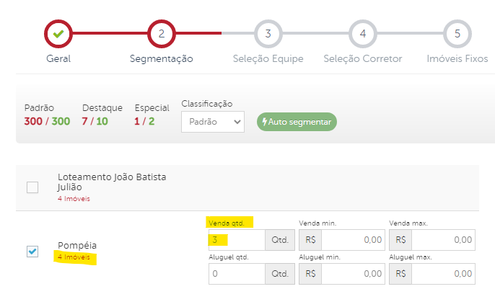Image resolution: width=495 pixels, height=289 pixels.
Task: Open the Classificação dropdown
Action: 212,122
